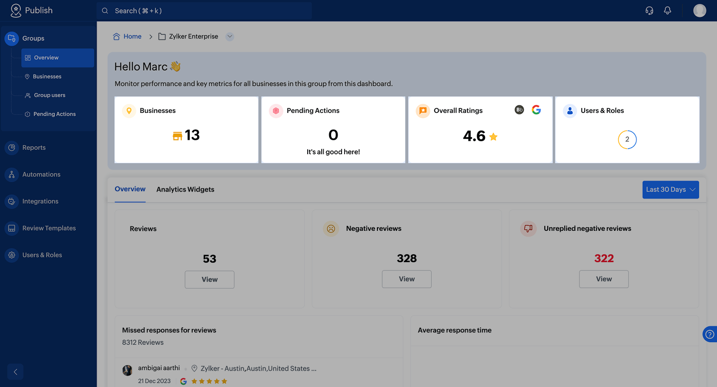Collapse the sidebar with arrow button

tap(15, 372)
